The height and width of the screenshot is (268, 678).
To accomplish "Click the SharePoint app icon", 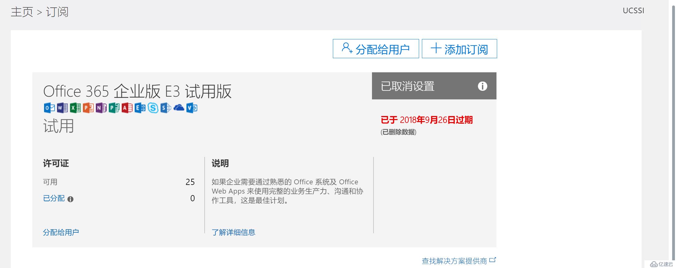I will click(166, 108).
